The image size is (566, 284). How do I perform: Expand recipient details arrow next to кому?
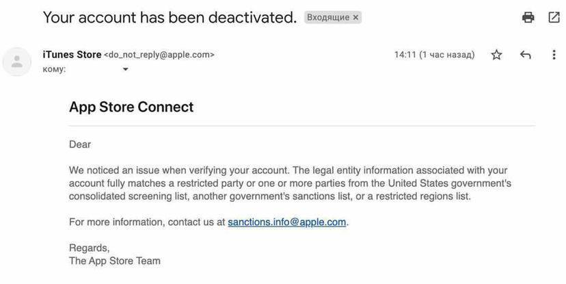pyautogui.click(x=125, y=69)
